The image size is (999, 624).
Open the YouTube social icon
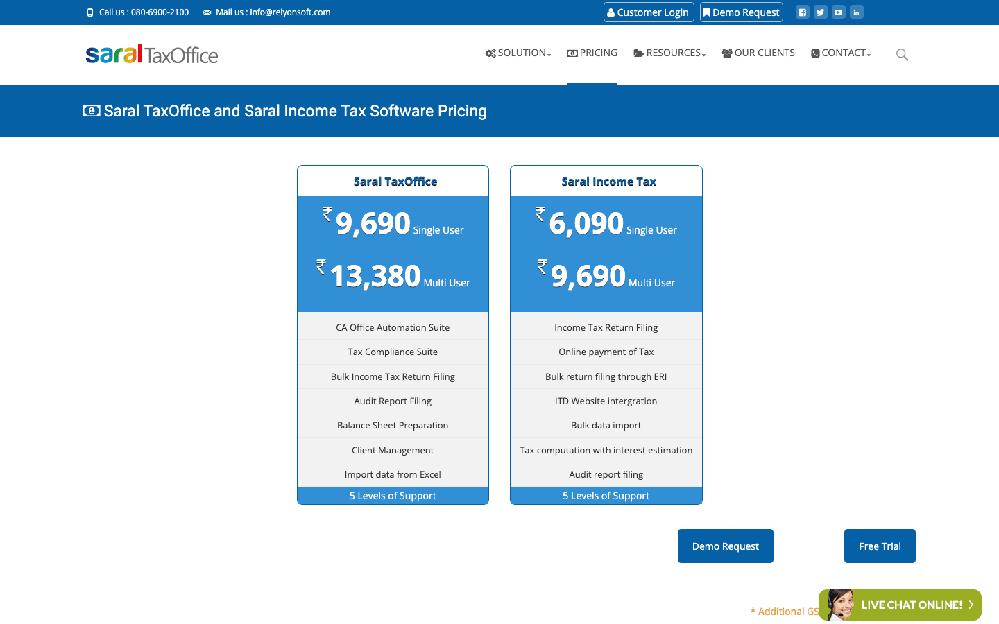(839, 12)
